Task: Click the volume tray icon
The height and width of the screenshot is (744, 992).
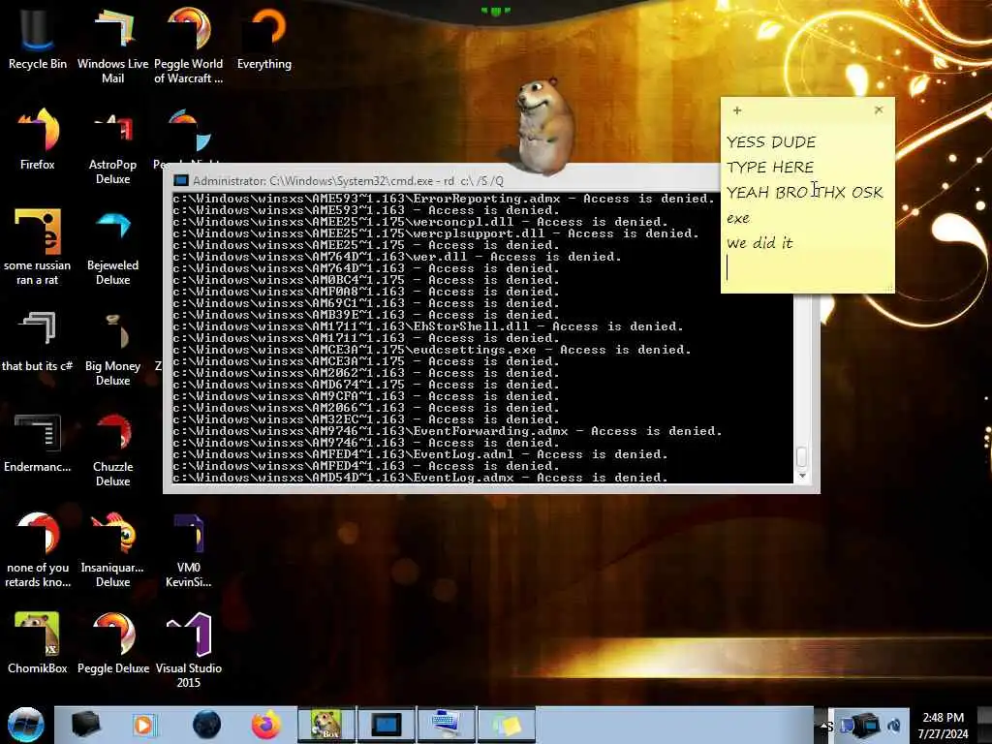Action: (894, 725)
